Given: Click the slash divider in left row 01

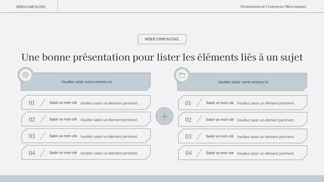Looking at the screenshot, I should click(x=43, y=102).
